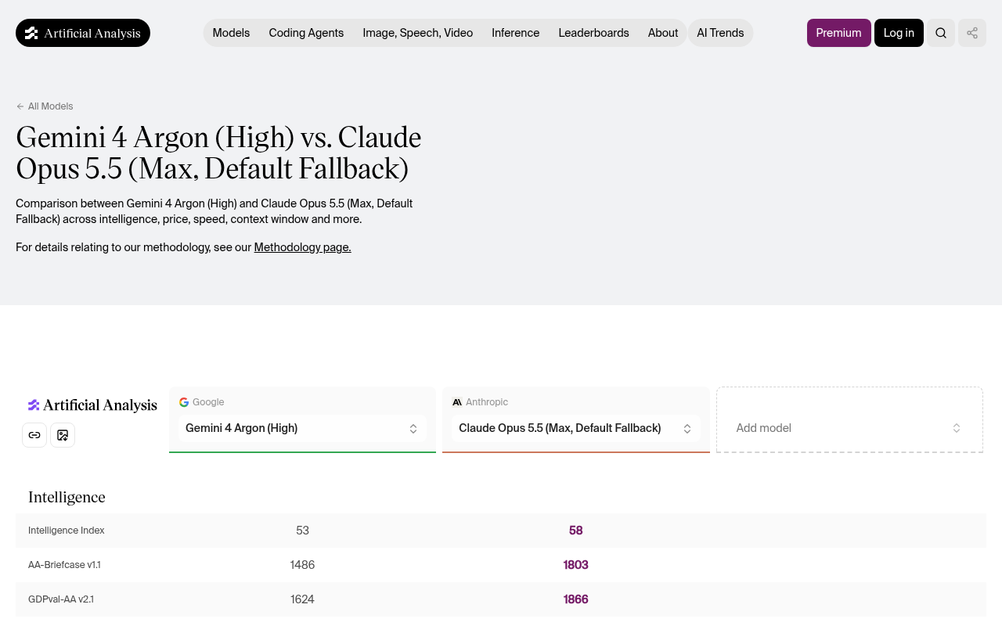Download the comparison image icon button
1002x626 pixels.
coord(63,435)
